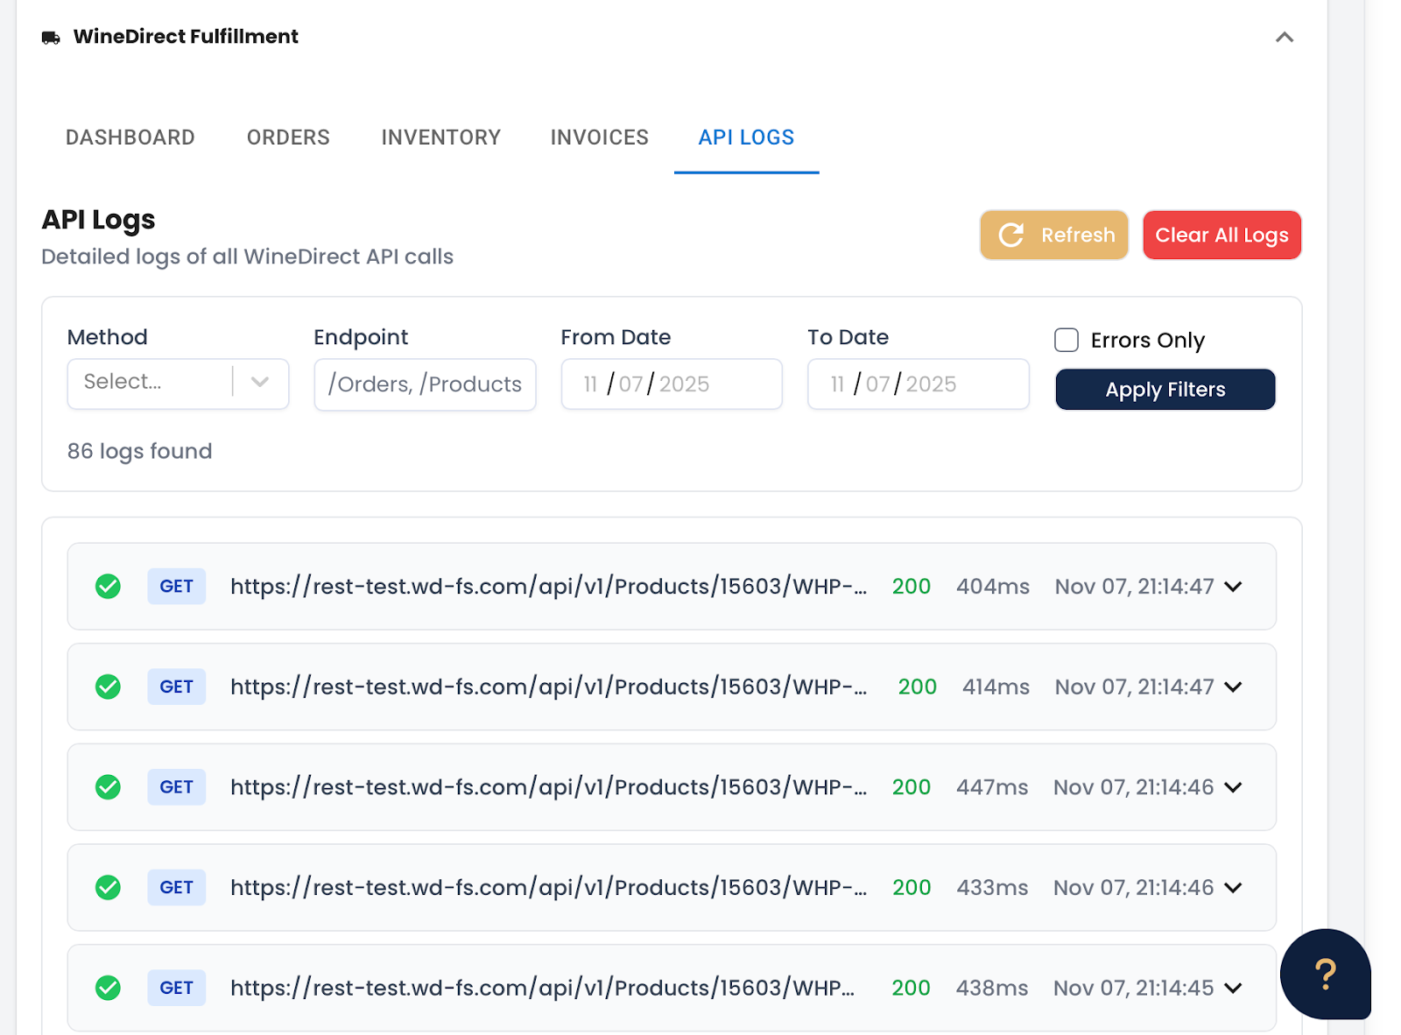Open the help question mark button
Viewport: 1401px width, 1035px height.
click(x=1325, y=974)
